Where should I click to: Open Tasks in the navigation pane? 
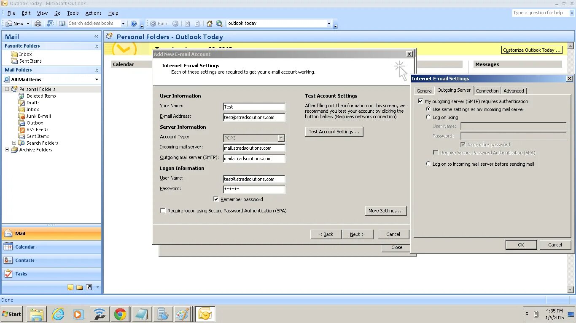(x=51, y=274)
